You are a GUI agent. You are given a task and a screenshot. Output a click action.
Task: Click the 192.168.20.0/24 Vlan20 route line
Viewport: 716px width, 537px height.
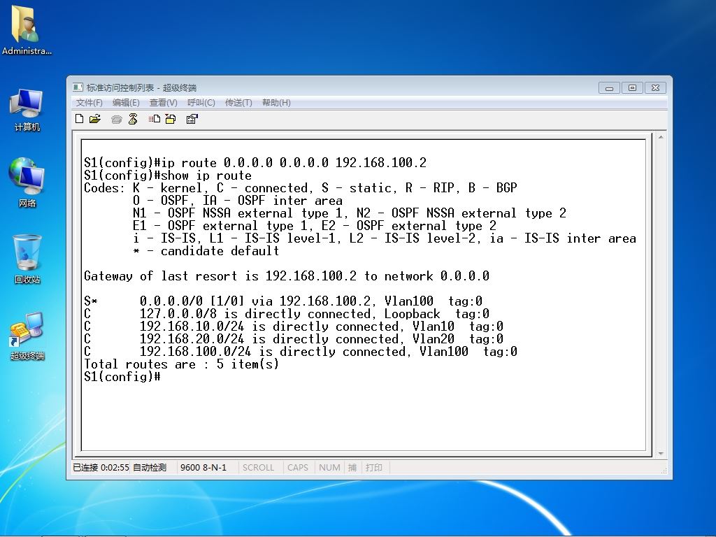(294, 339)
